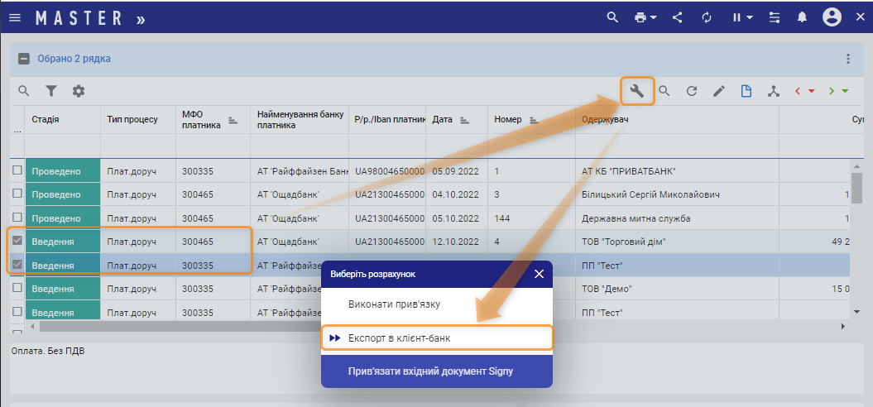Click the wrench tools icon
The image size is (873, 407).
click(637, 91)
